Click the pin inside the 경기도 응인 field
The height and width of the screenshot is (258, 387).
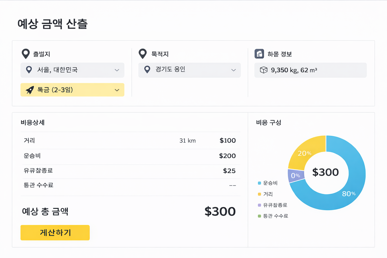pos(147,70)
